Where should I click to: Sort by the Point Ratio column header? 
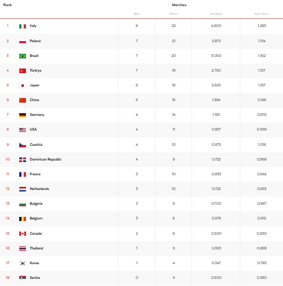[261, 14]
